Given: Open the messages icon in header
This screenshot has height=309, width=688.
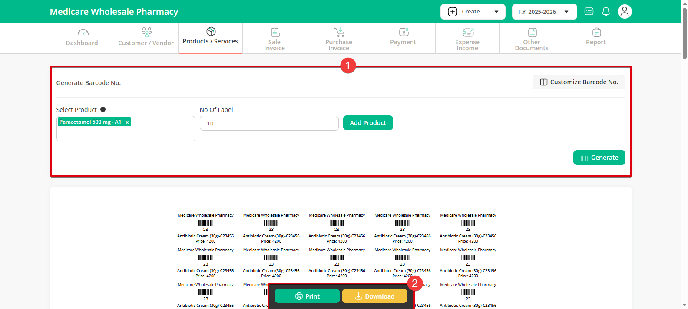Looking at the screenshot, I should point(589,12).
